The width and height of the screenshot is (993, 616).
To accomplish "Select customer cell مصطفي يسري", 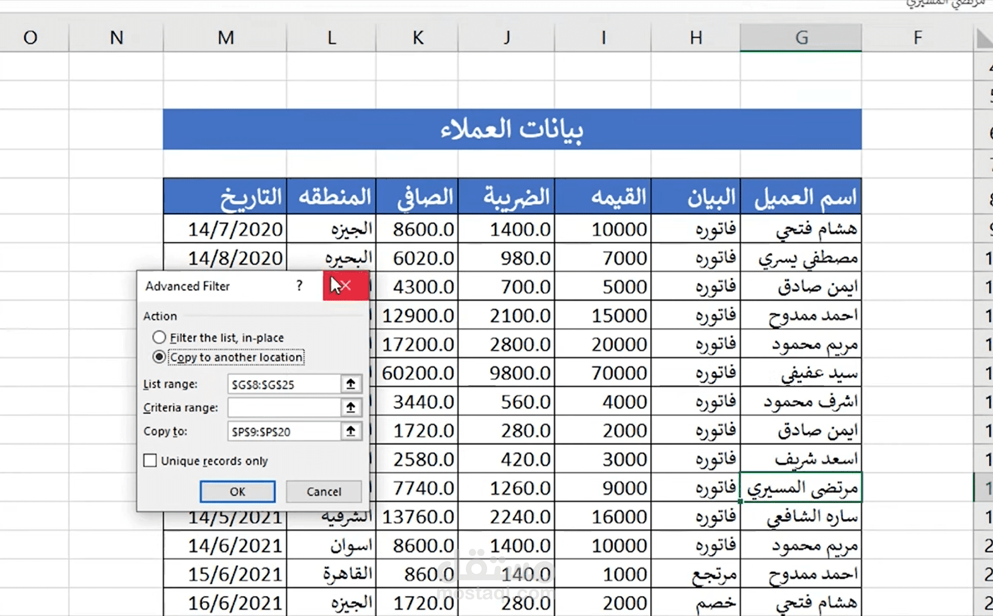I will click(801, 258).
